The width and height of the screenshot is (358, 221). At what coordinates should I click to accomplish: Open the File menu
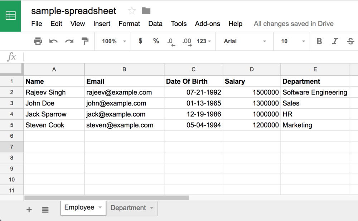37,24
